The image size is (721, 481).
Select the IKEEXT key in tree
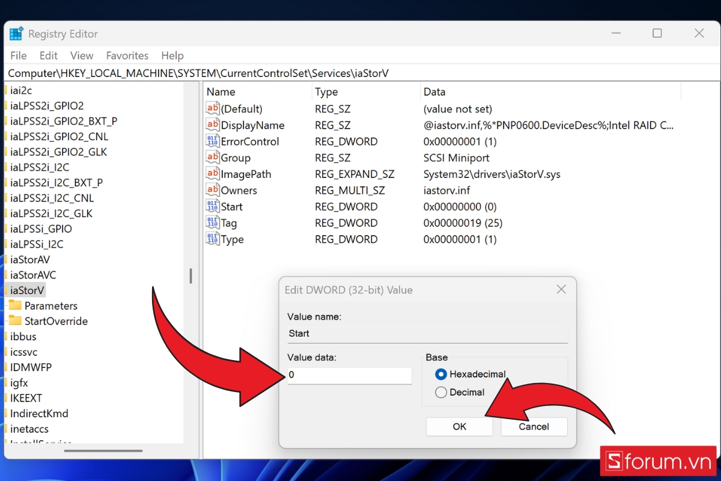(x=26, y=398)
